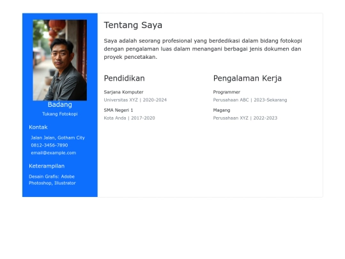Click the Tentang Saya heading
Screen dimensions: 345x259
(x=133, y=25)
